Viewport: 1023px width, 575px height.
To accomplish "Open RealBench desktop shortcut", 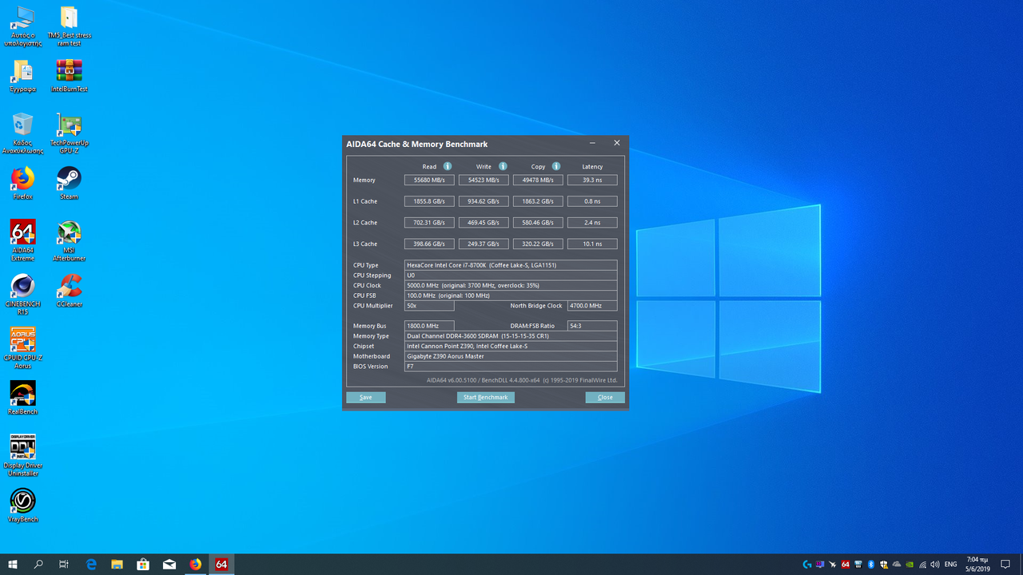I will pyautogui.click(x=22, y=397).
